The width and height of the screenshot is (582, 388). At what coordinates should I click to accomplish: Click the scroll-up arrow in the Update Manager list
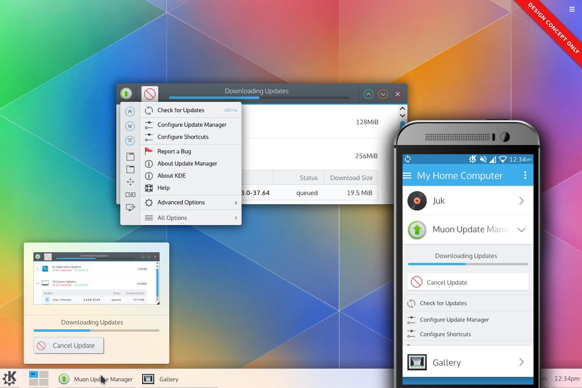tap(402, 110)
